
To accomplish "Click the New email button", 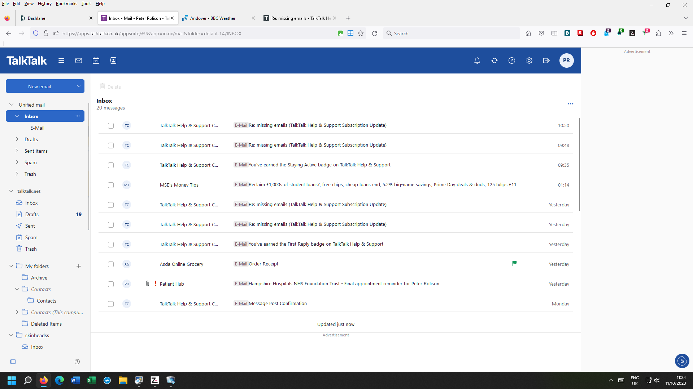I will [40, 86].
